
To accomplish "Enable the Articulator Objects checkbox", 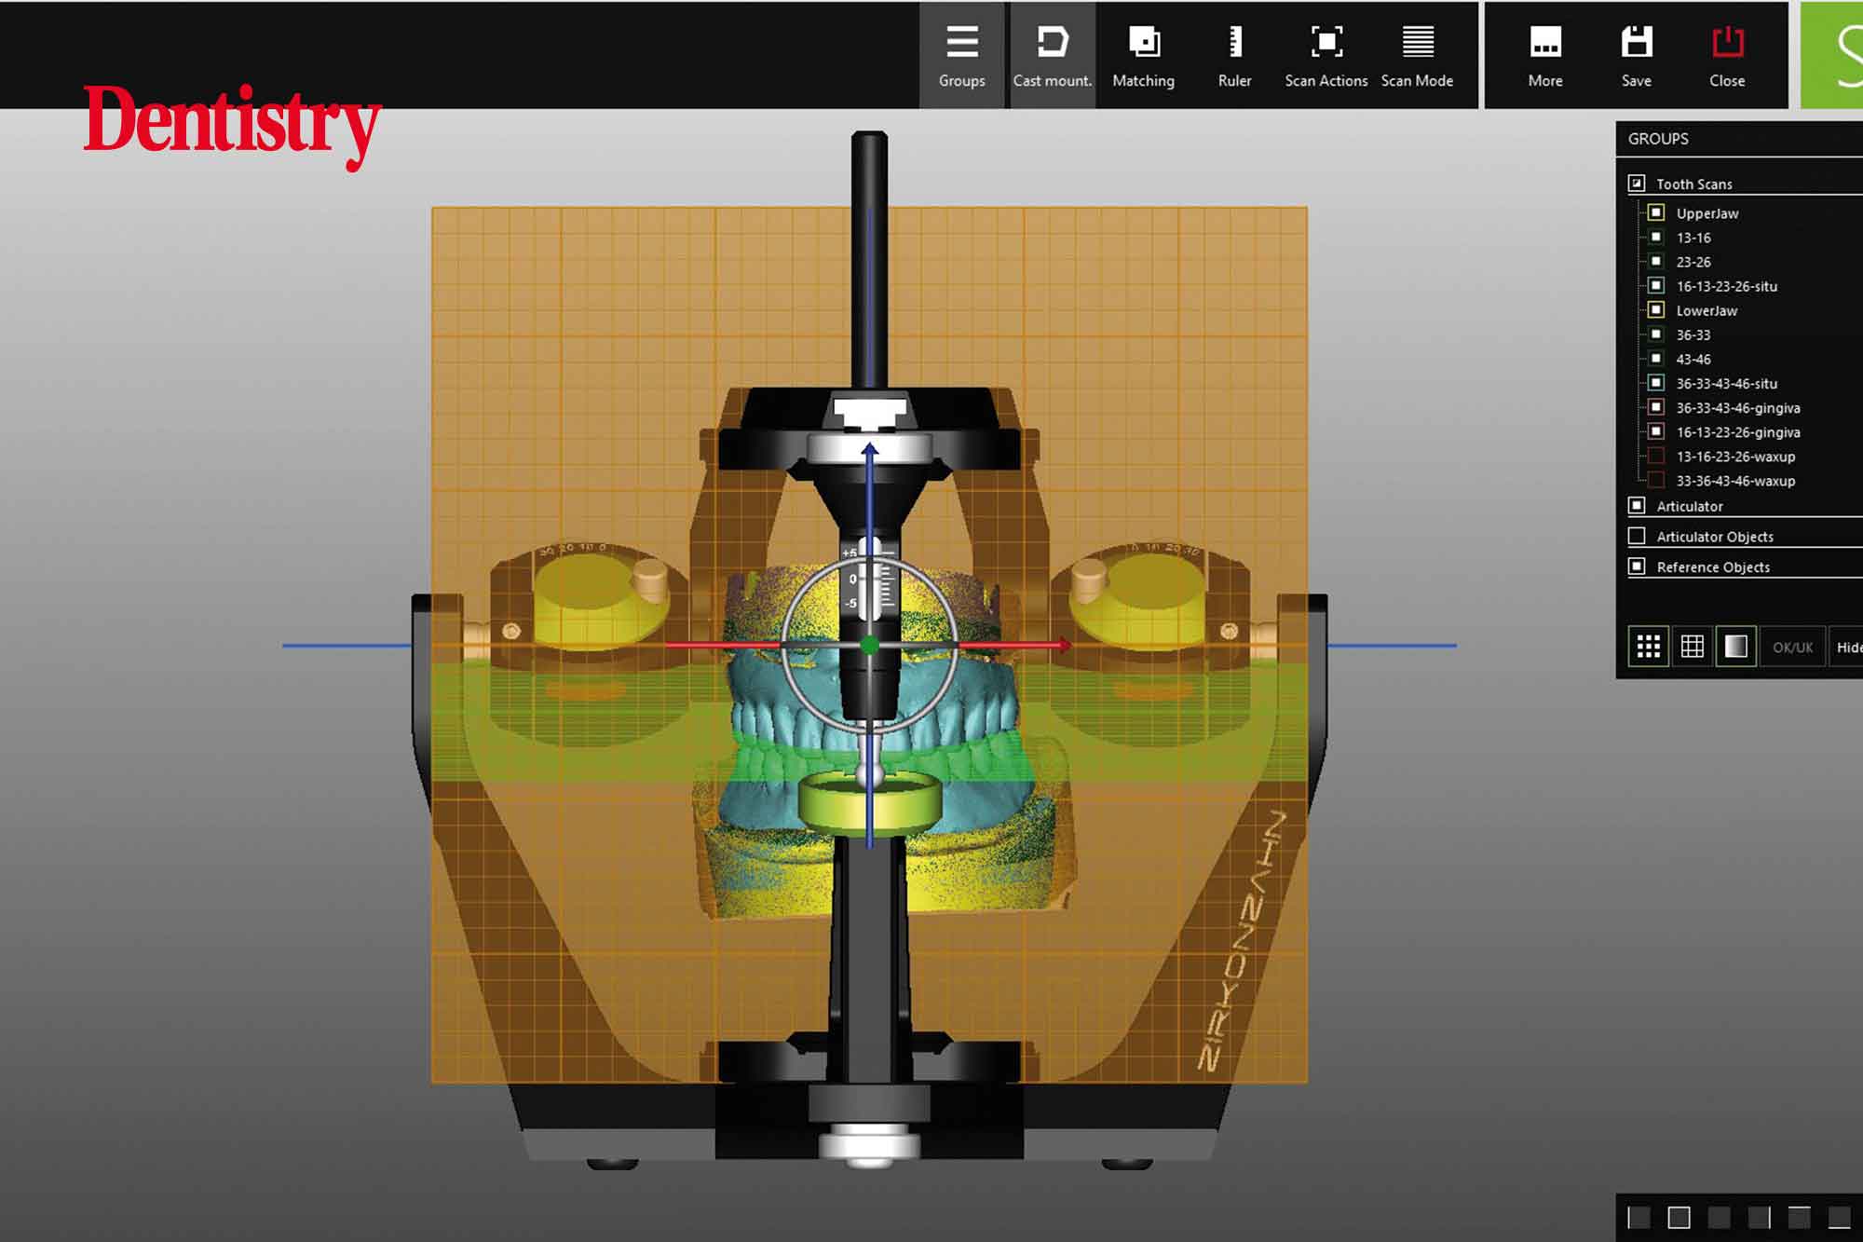I will [x=1637, y=536].
